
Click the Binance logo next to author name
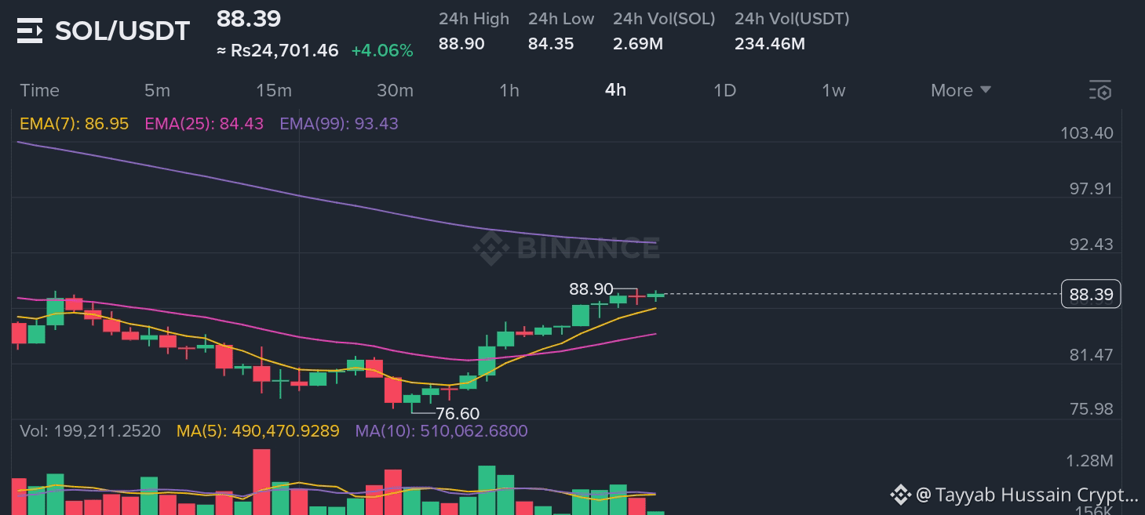point(900,495)
